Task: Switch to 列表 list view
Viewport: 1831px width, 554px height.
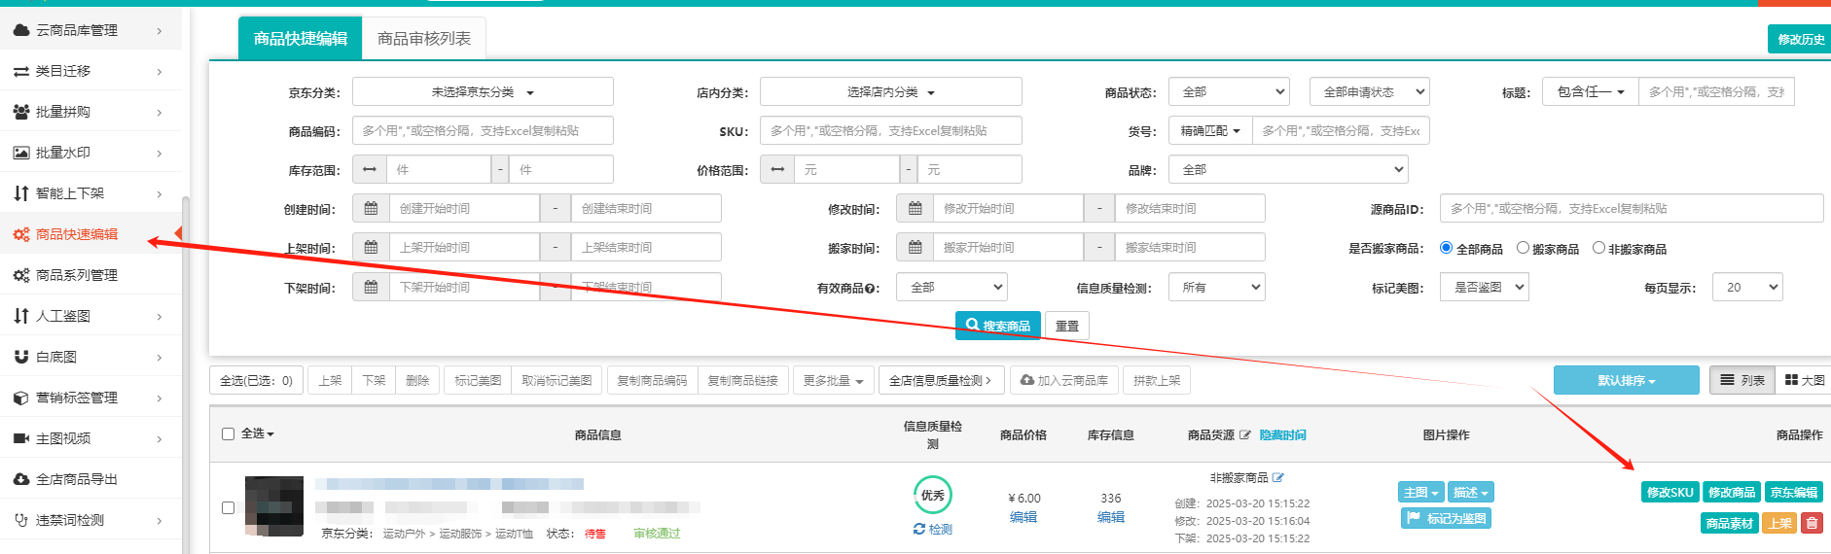Action: [x=1742, y=381]
